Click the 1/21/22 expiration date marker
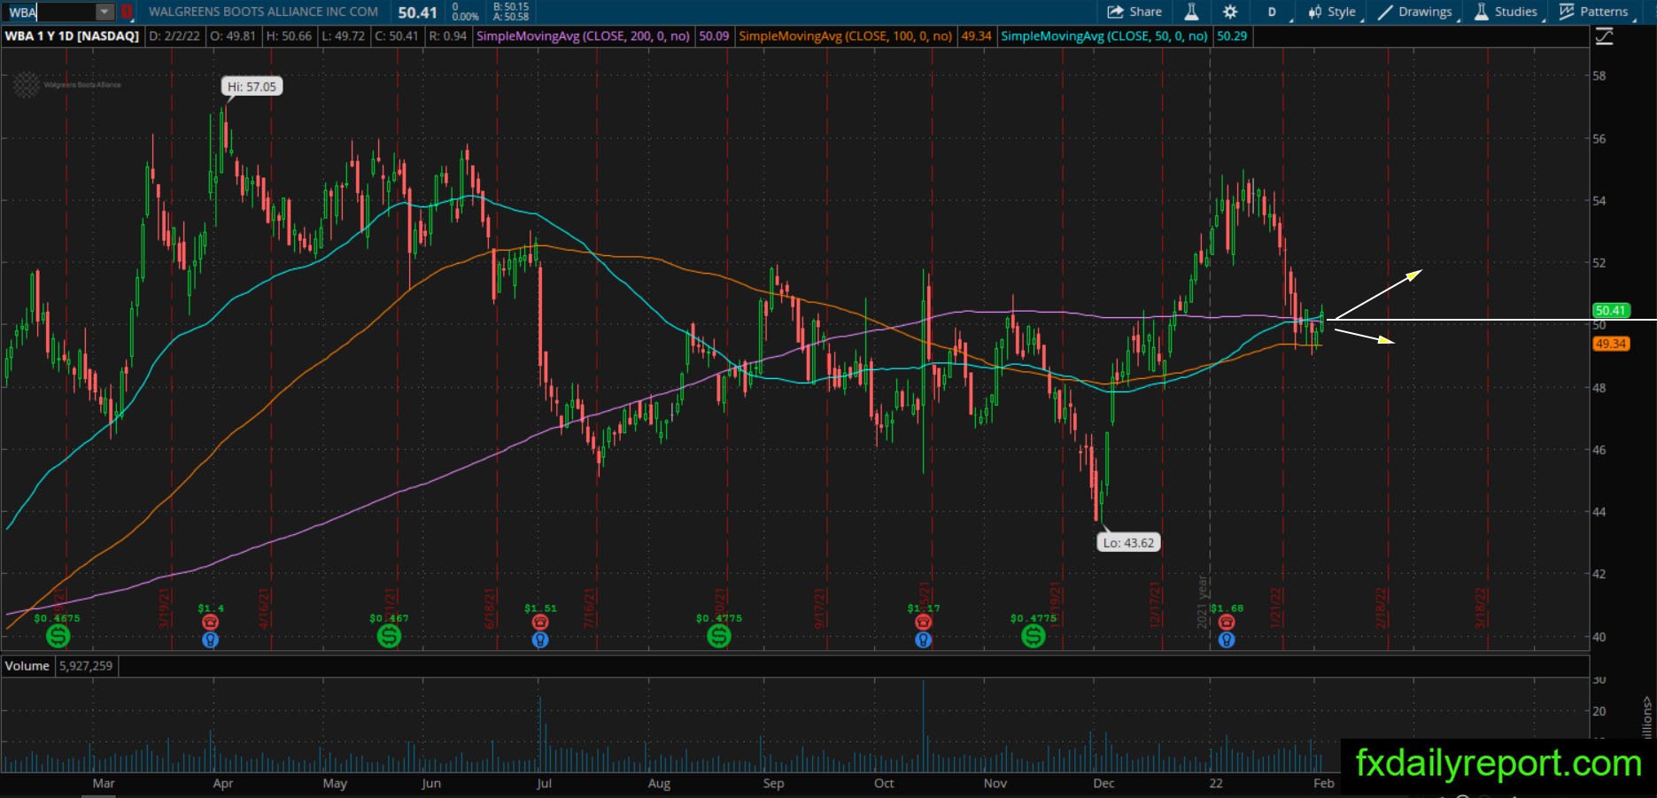The height and width of the screenshot is (798, 1657). click(x=1276, y=608)
